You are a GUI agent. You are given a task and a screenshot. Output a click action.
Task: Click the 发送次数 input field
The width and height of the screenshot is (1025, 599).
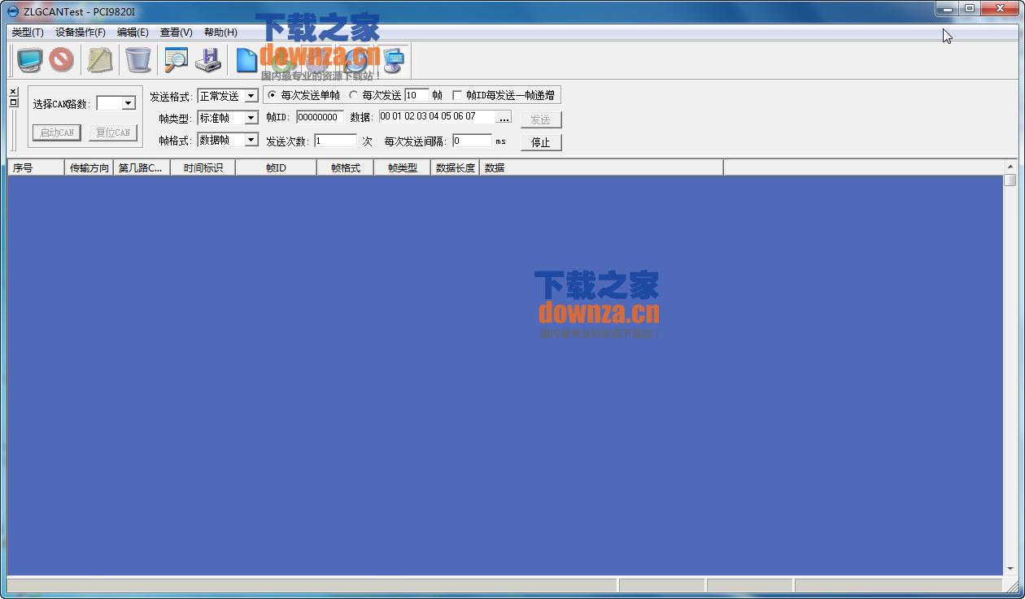click(x=335, y=141)
